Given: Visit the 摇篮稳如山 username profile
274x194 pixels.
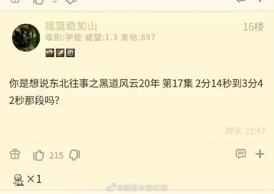Looking at the screenshot, I should pyautogui.click(x=71, y=26).
